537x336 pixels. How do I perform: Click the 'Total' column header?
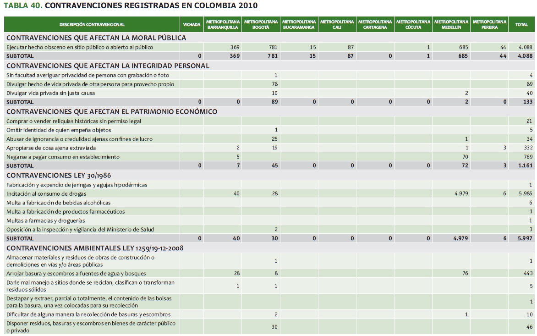521,25
